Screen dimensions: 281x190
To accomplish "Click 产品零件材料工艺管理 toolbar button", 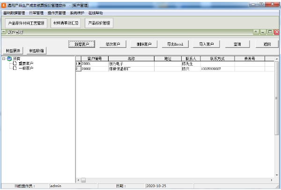I will [x=26, y=23].
